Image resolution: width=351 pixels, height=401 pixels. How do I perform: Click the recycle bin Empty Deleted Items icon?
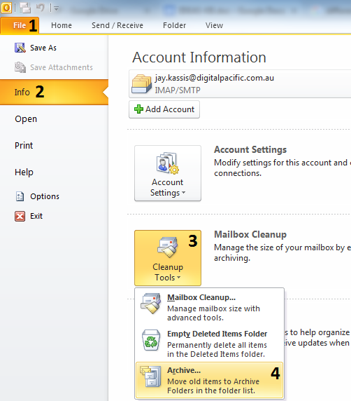[151, 340]
